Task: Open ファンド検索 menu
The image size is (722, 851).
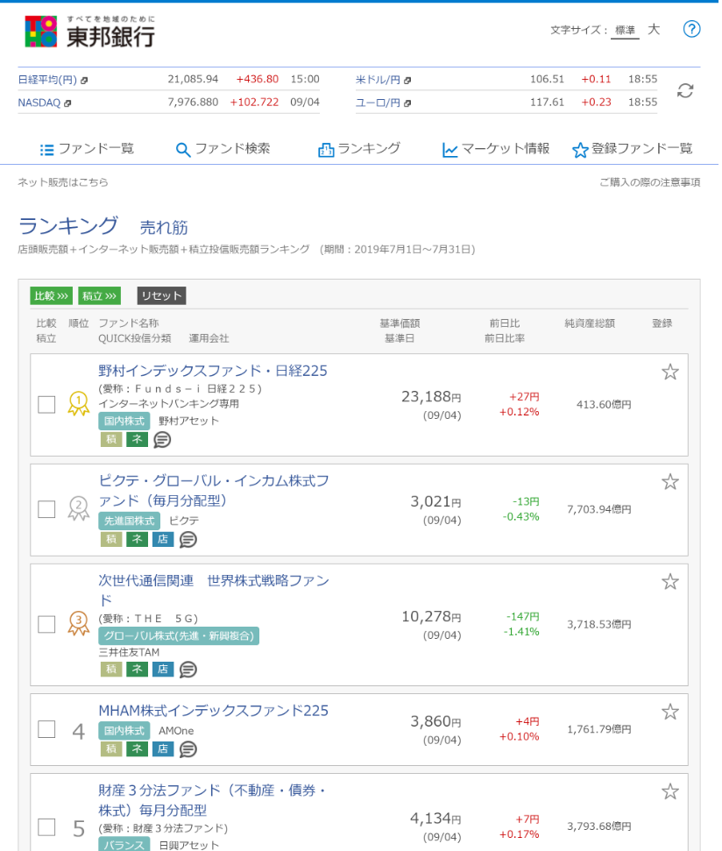Action: click(x=223, y=149)
